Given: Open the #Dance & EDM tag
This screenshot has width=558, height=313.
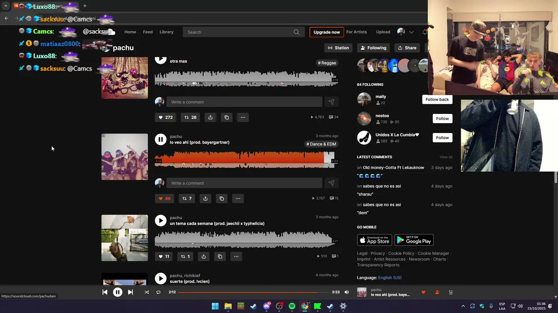Looking at the screenshot, I should [321, 144].
